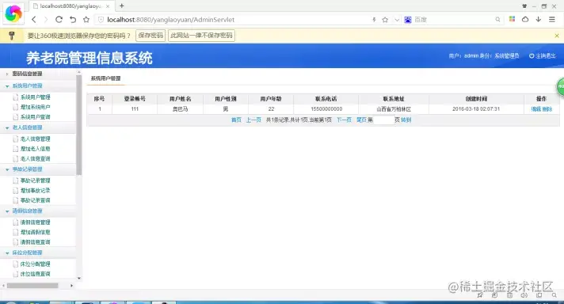
Task: Expand the 密码信息管理 sidebar group
Action: tap(28, 74)
